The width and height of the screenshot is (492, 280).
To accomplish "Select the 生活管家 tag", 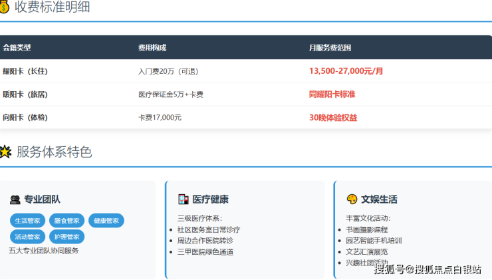I will [27, 221].
